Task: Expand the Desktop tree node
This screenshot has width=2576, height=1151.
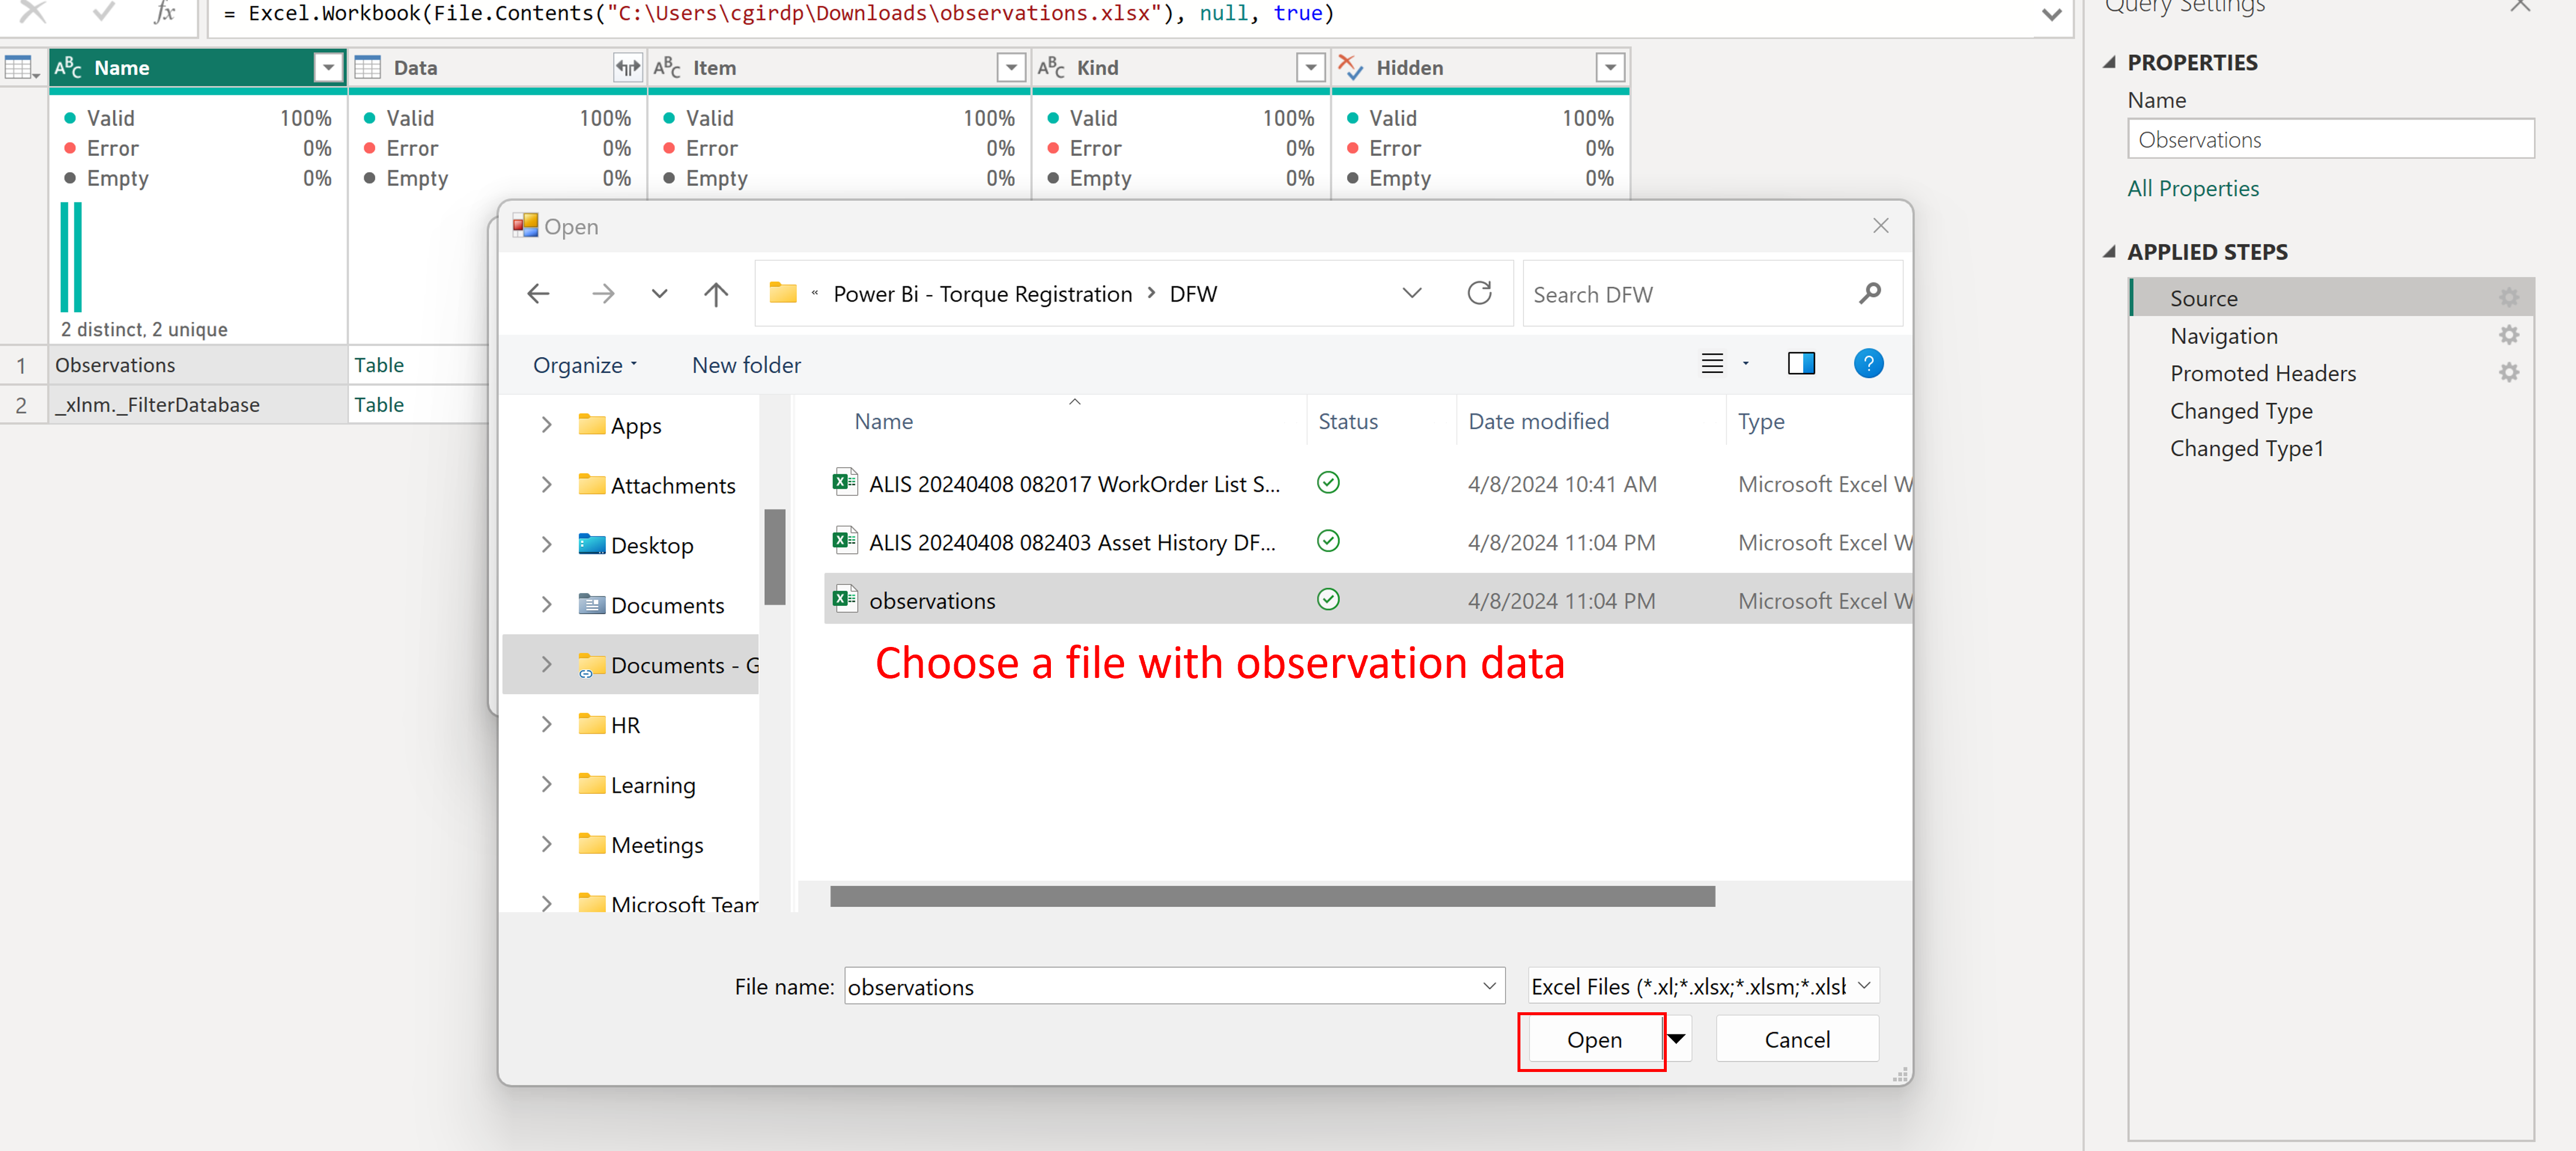Action: (546, 545)
